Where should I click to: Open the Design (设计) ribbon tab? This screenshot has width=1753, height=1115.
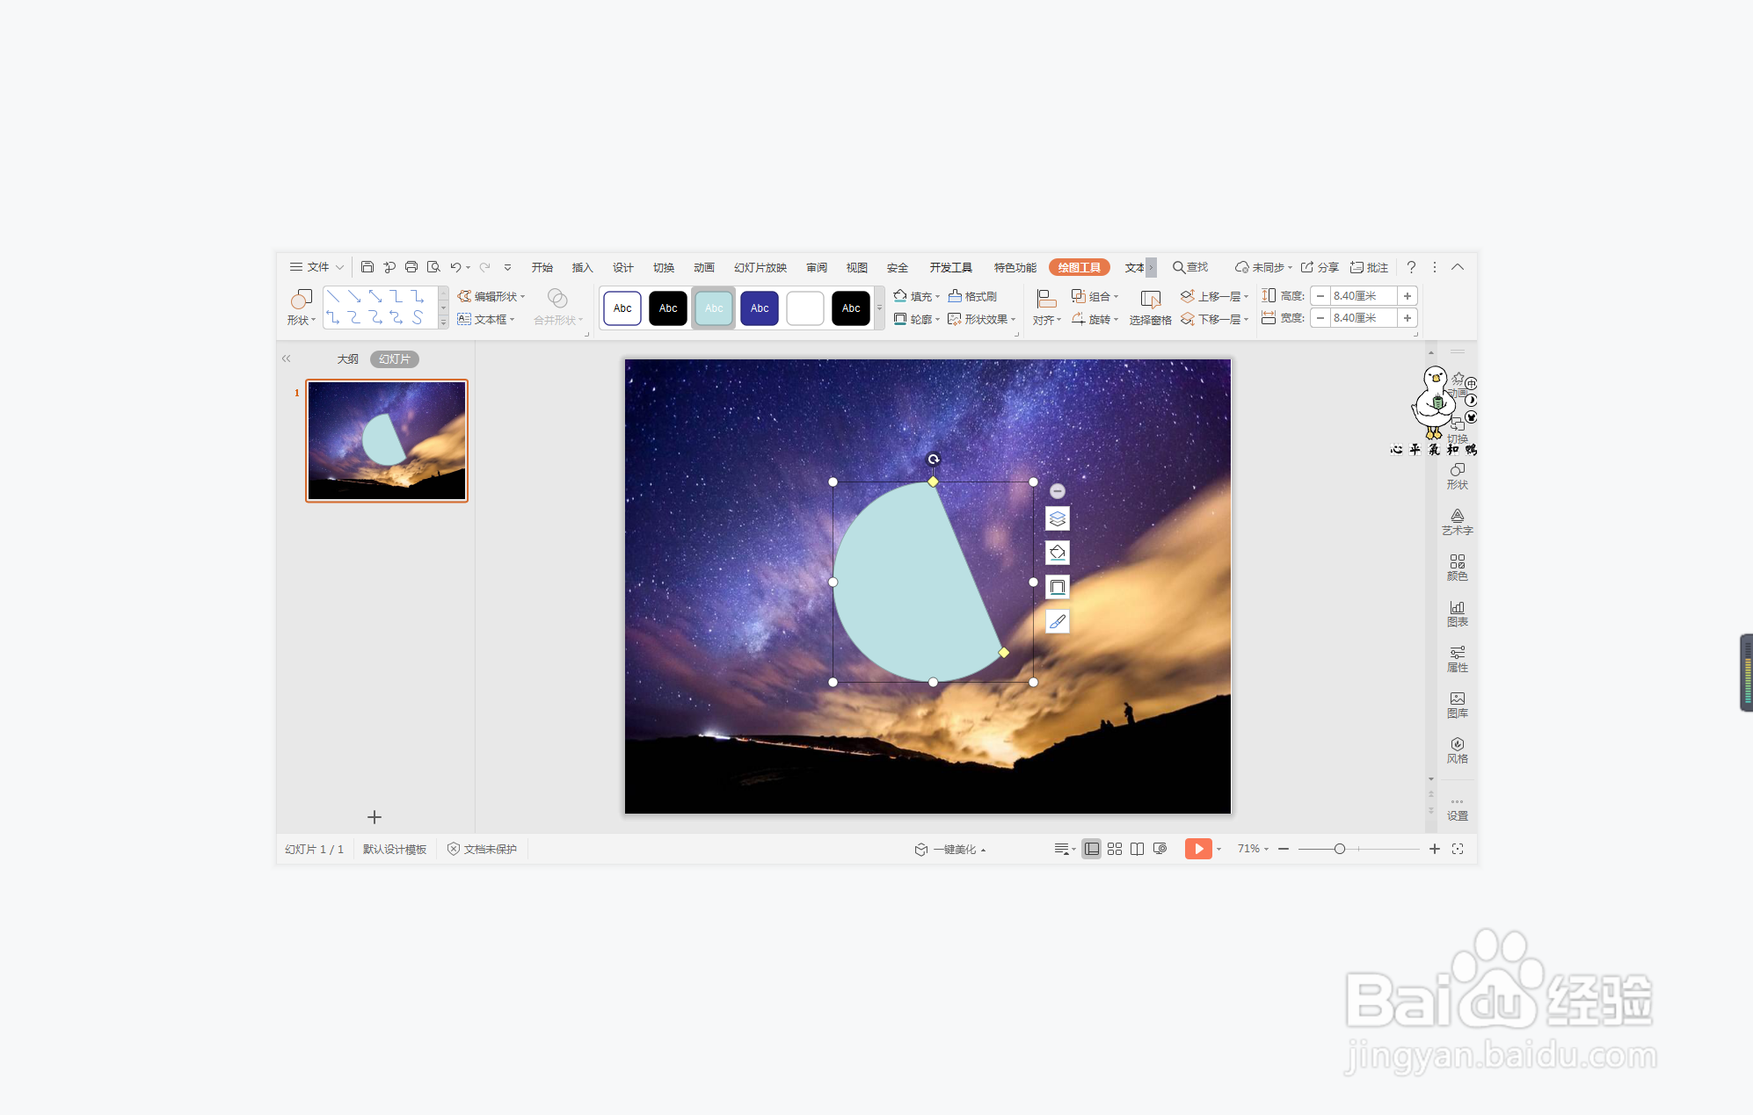coord(623,267)
